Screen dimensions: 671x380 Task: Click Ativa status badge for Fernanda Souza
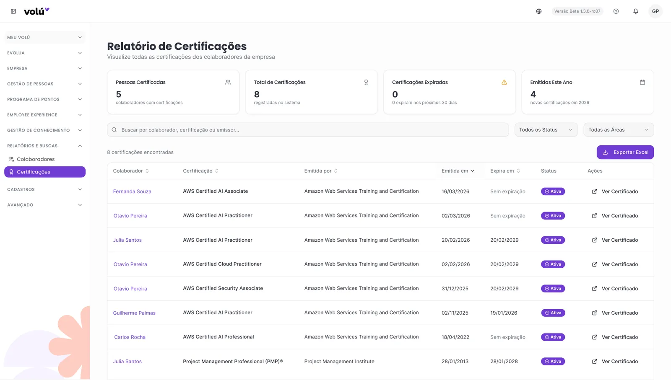pyautogui.click(x=553, y=191)
